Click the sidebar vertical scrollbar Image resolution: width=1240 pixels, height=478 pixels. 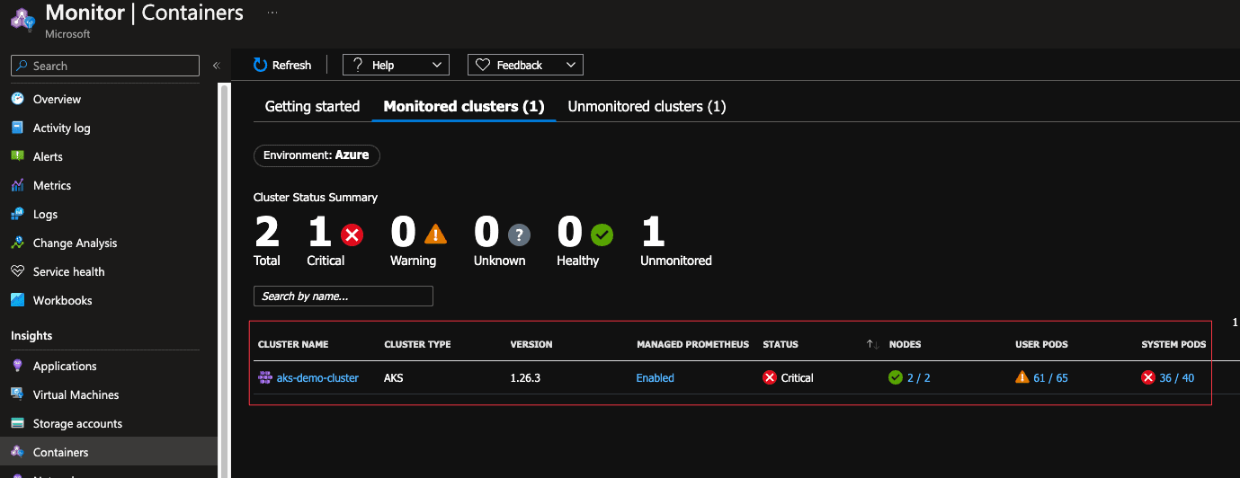click(x=224, y=279)
